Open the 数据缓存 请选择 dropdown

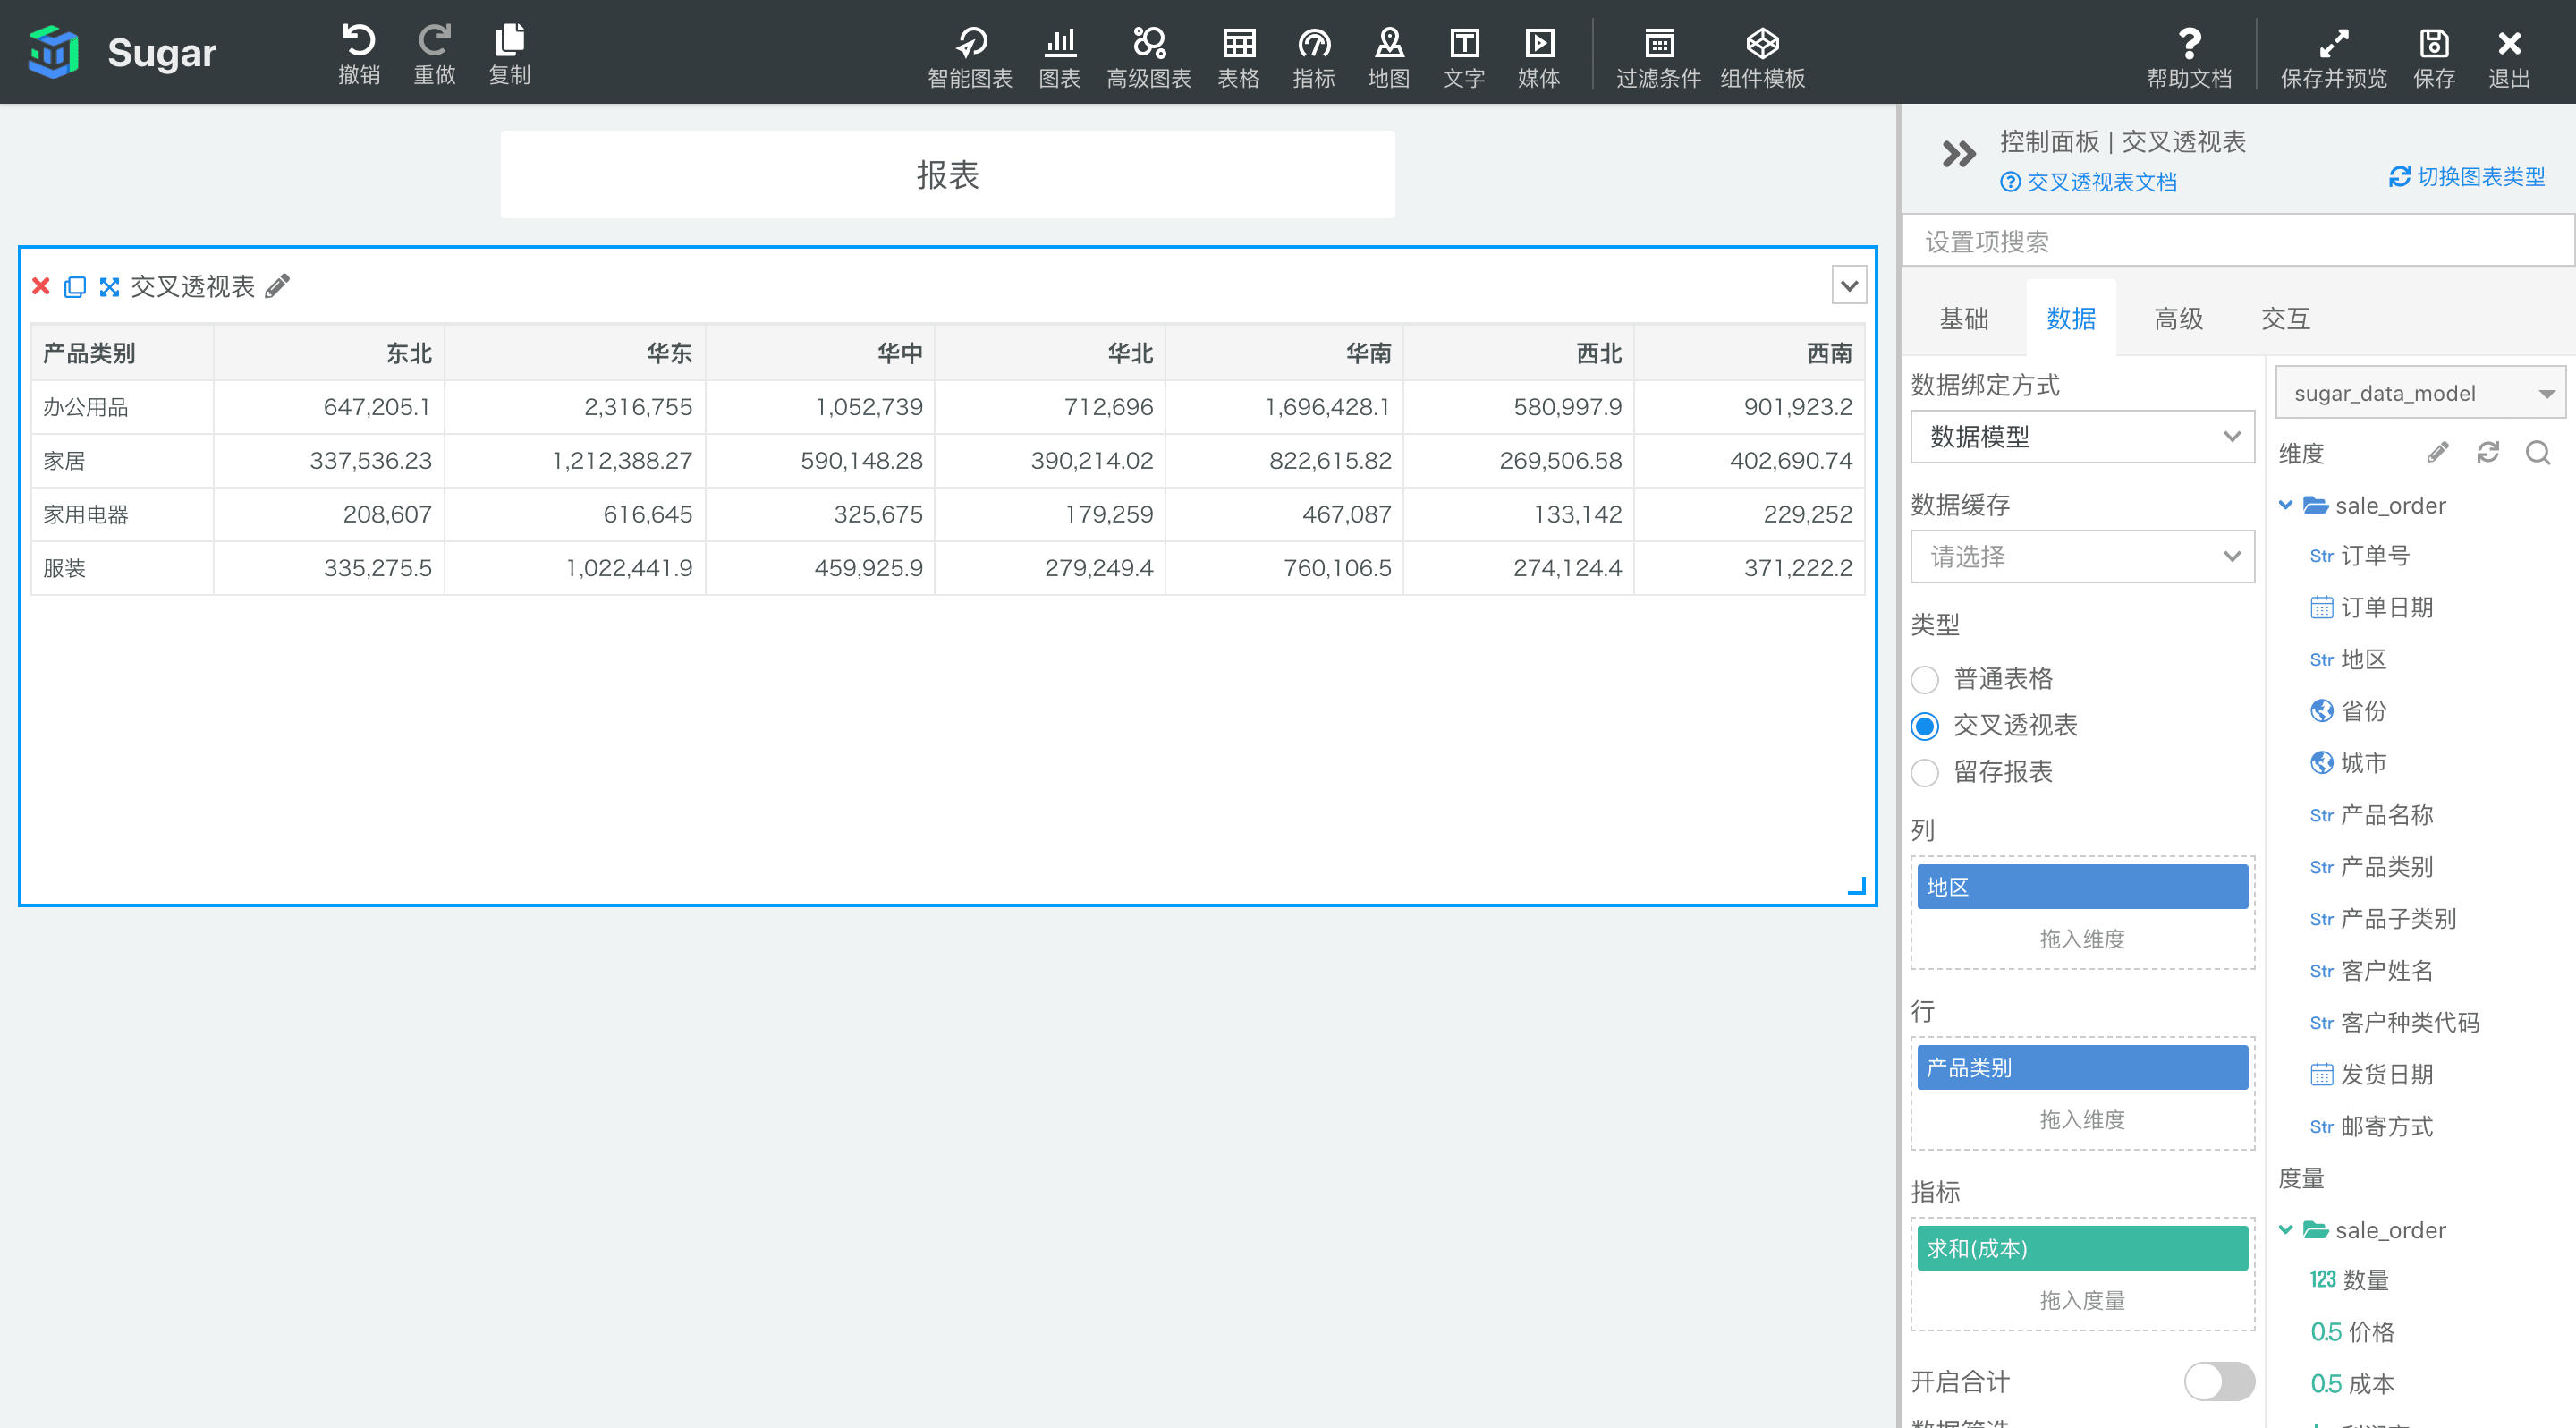pyautogui.click(x=2081, y=556)
